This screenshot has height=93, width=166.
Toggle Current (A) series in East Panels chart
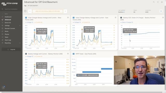[x=86, y=22]
